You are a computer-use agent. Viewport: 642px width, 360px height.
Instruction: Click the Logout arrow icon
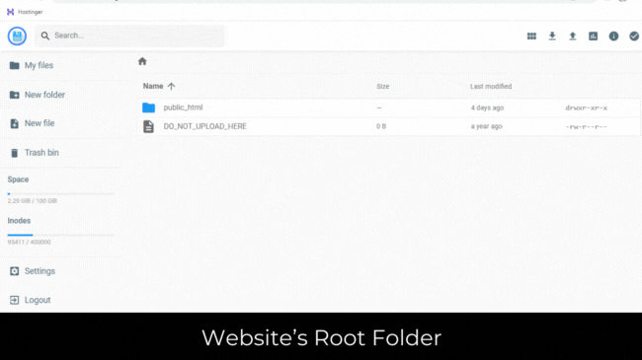pyautogui.click(x=15, y=300)
